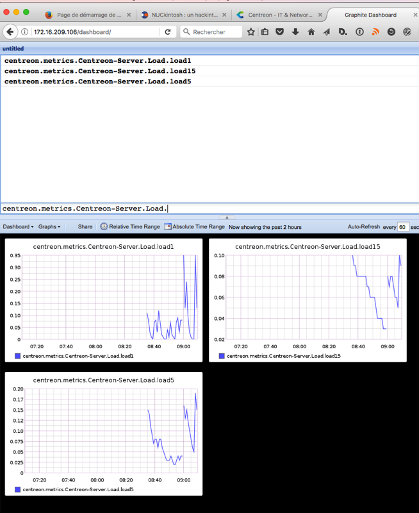
Task: Go to the browser home icon
Action: tap(311, 31)
